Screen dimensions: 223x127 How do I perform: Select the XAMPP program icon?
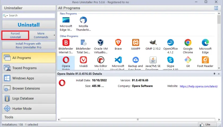136,43
